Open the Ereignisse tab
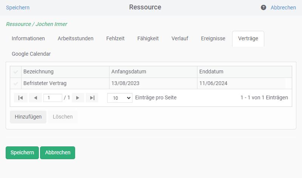Screen dimensions: 302x178 click(x=213, y=38)
